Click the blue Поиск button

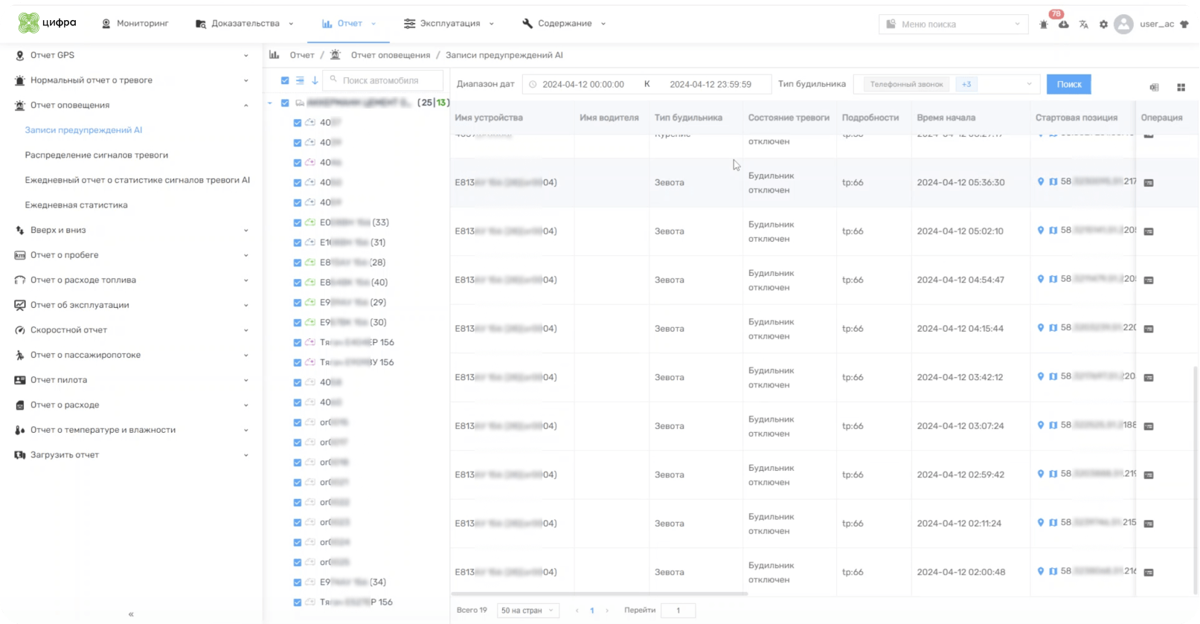click(x=1069, y=84)
